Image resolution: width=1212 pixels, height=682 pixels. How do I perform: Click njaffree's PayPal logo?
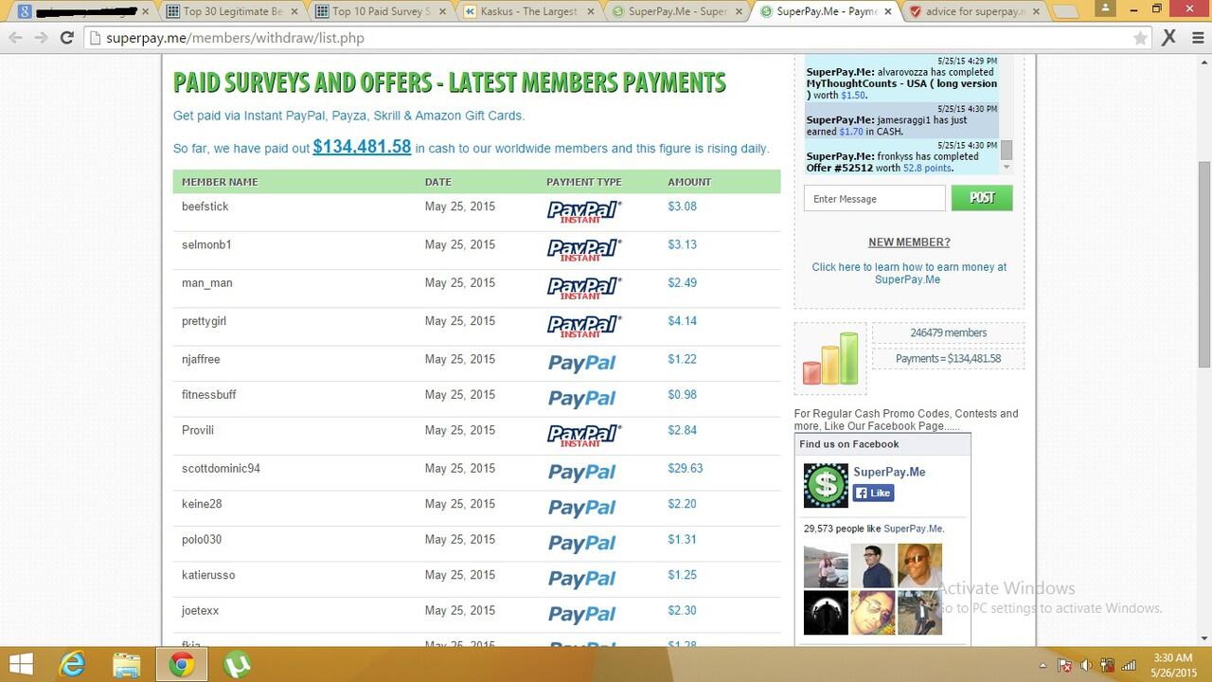tap(582, 364)
